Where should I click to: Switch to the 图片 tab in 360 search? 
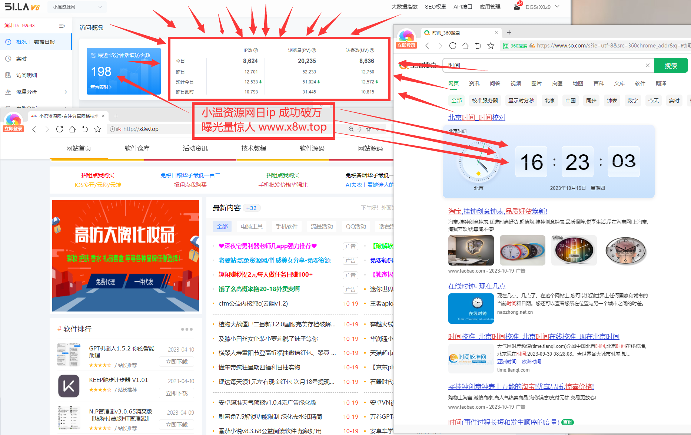click(x=536, y=83)
